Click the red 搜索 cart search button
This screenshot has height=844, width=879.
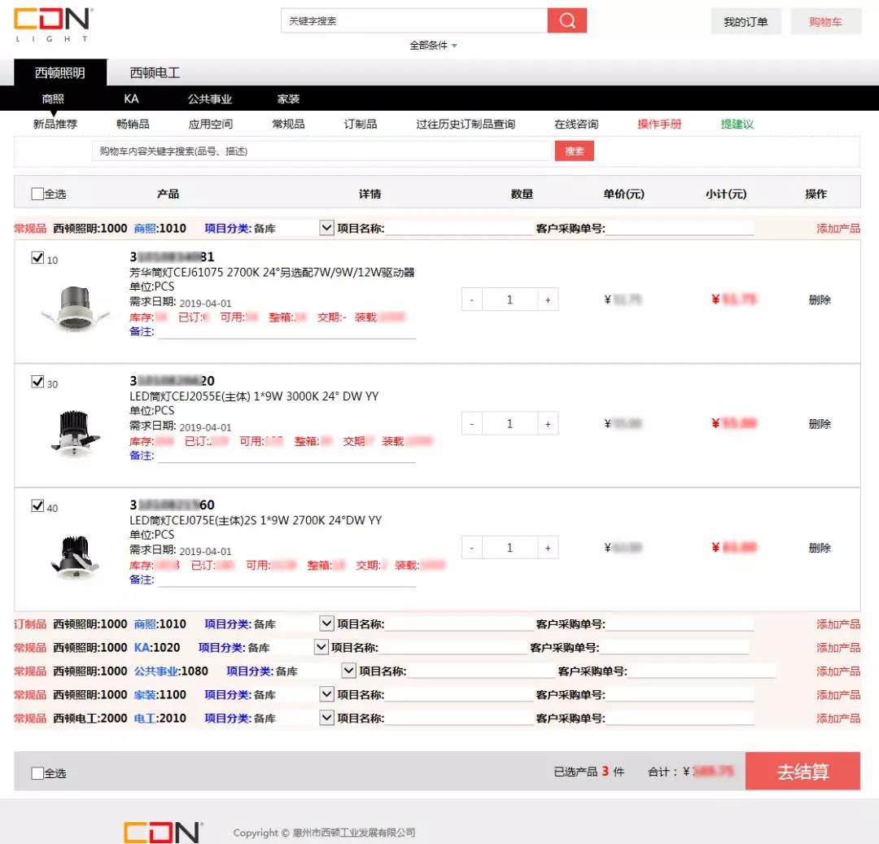click(574, 151)
